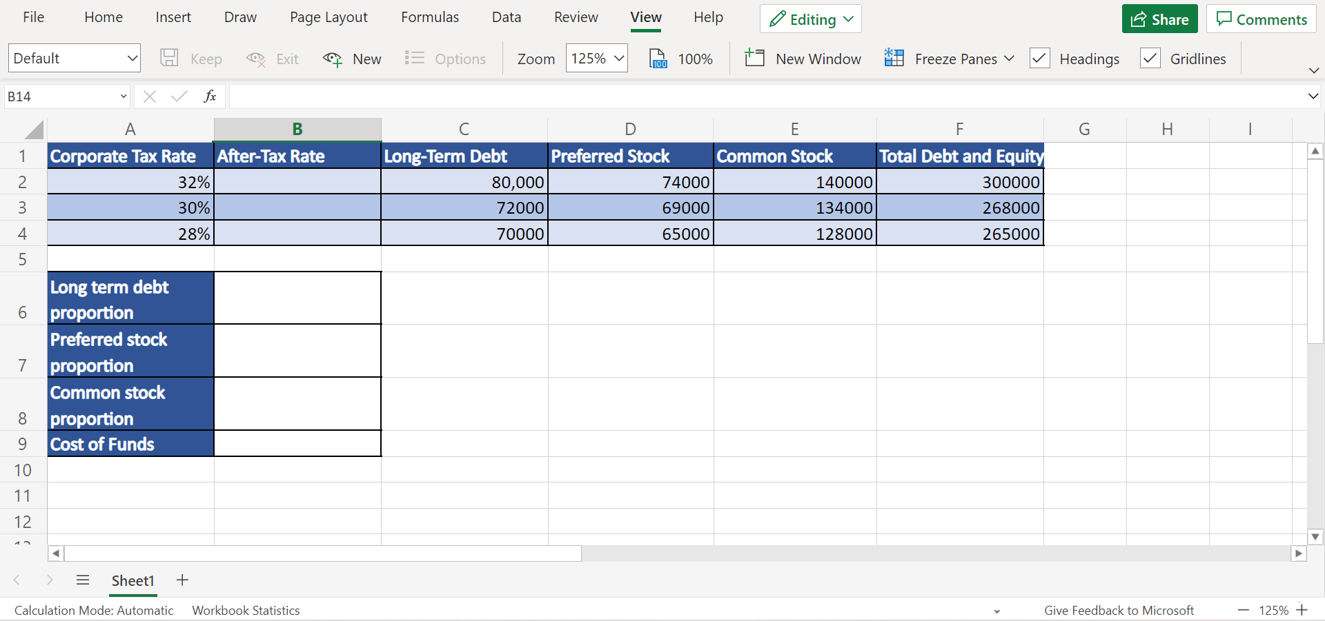
Task: Toggle the Editing mode selector
Action: point(809,19)
